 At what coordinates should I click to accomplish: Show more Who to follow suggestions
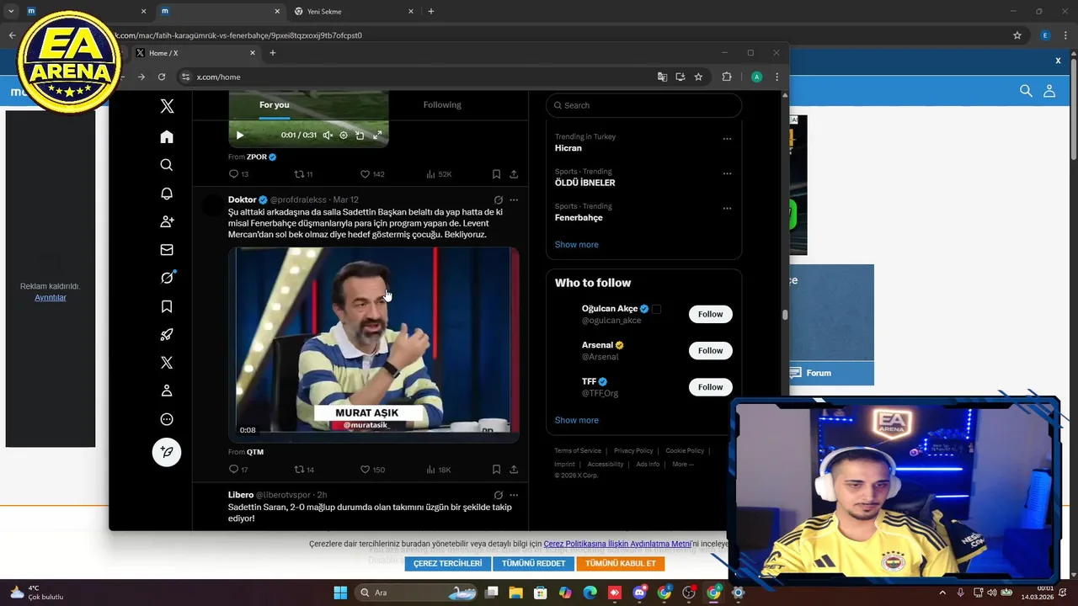pos(577,420)
